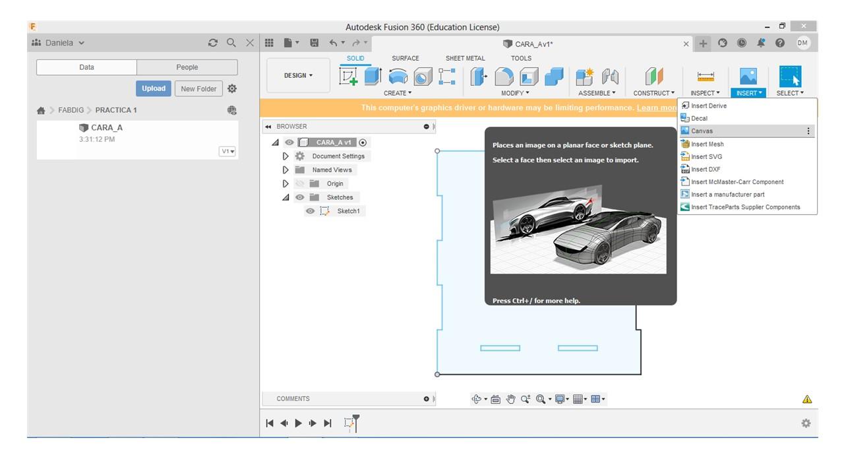Open the Daniela team dropdown

pyautogui.click(x=58, y=43)
